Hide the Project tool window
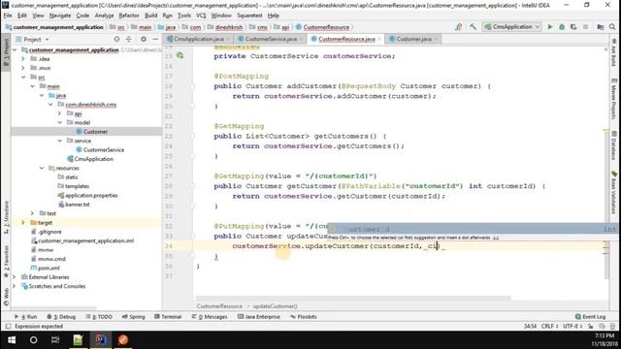 (x=155, y=39)
